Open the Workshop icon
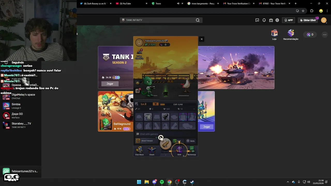 (192, 151)
